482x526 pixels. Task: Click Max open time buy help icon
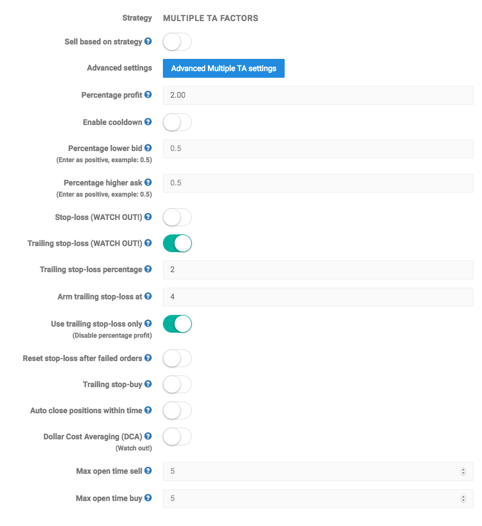point(148,498)
